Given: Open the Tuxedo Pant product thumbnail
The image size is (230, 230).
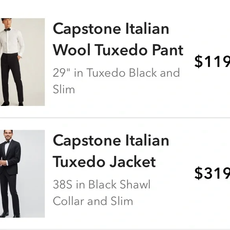Looking at the screenshot, I should [x=22, y=62].
